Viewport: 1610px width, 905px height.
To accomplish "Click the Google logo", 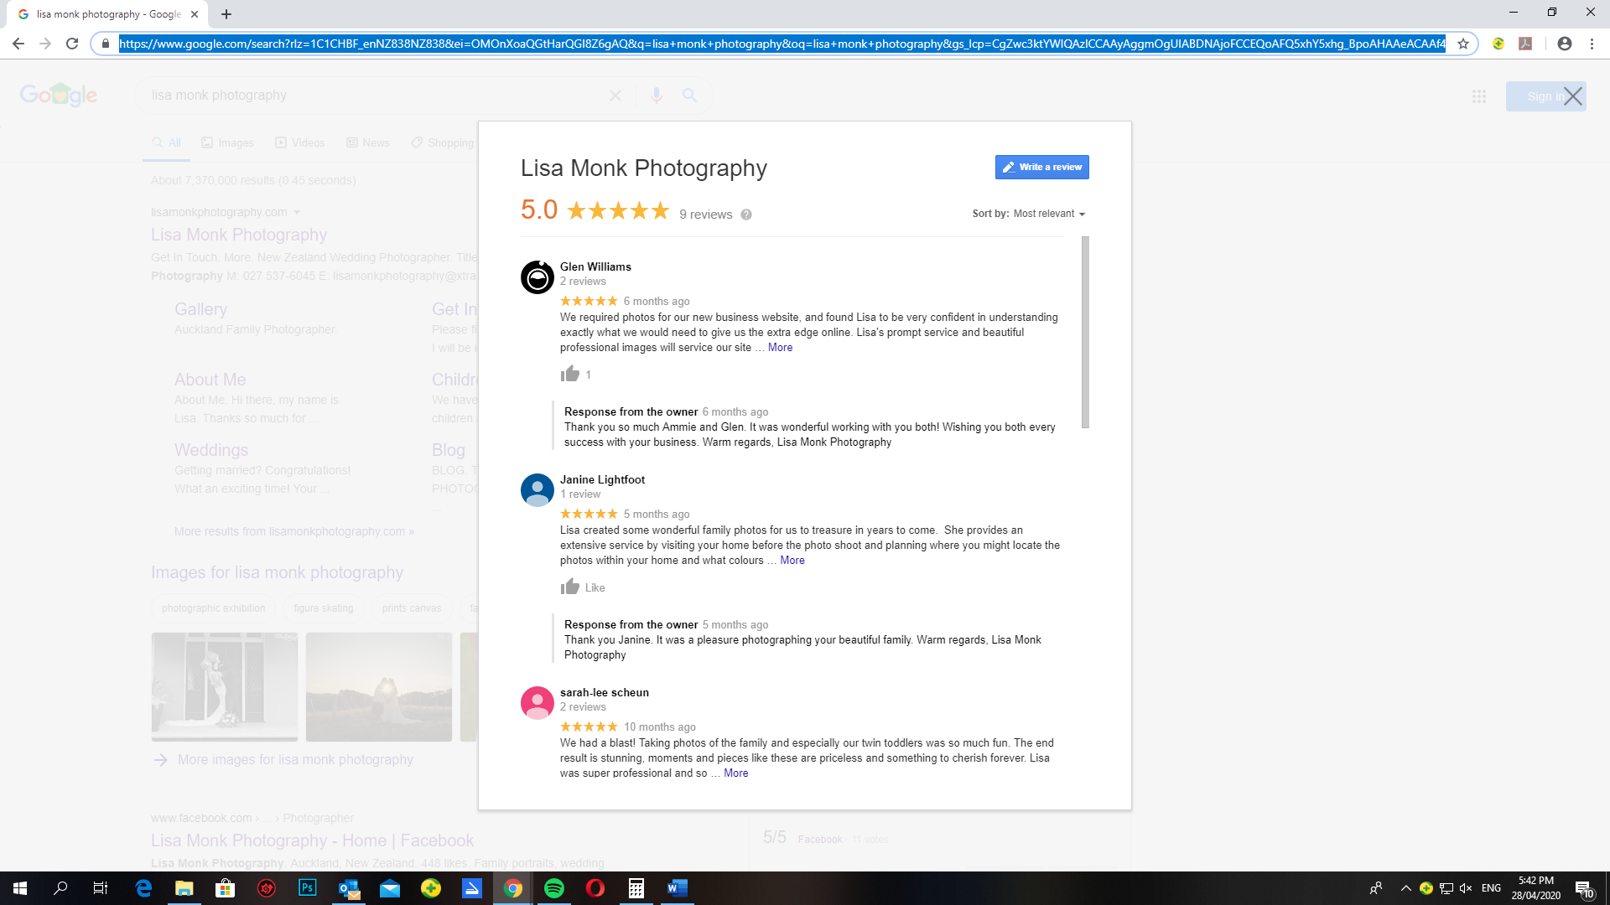I will point(59,96).
